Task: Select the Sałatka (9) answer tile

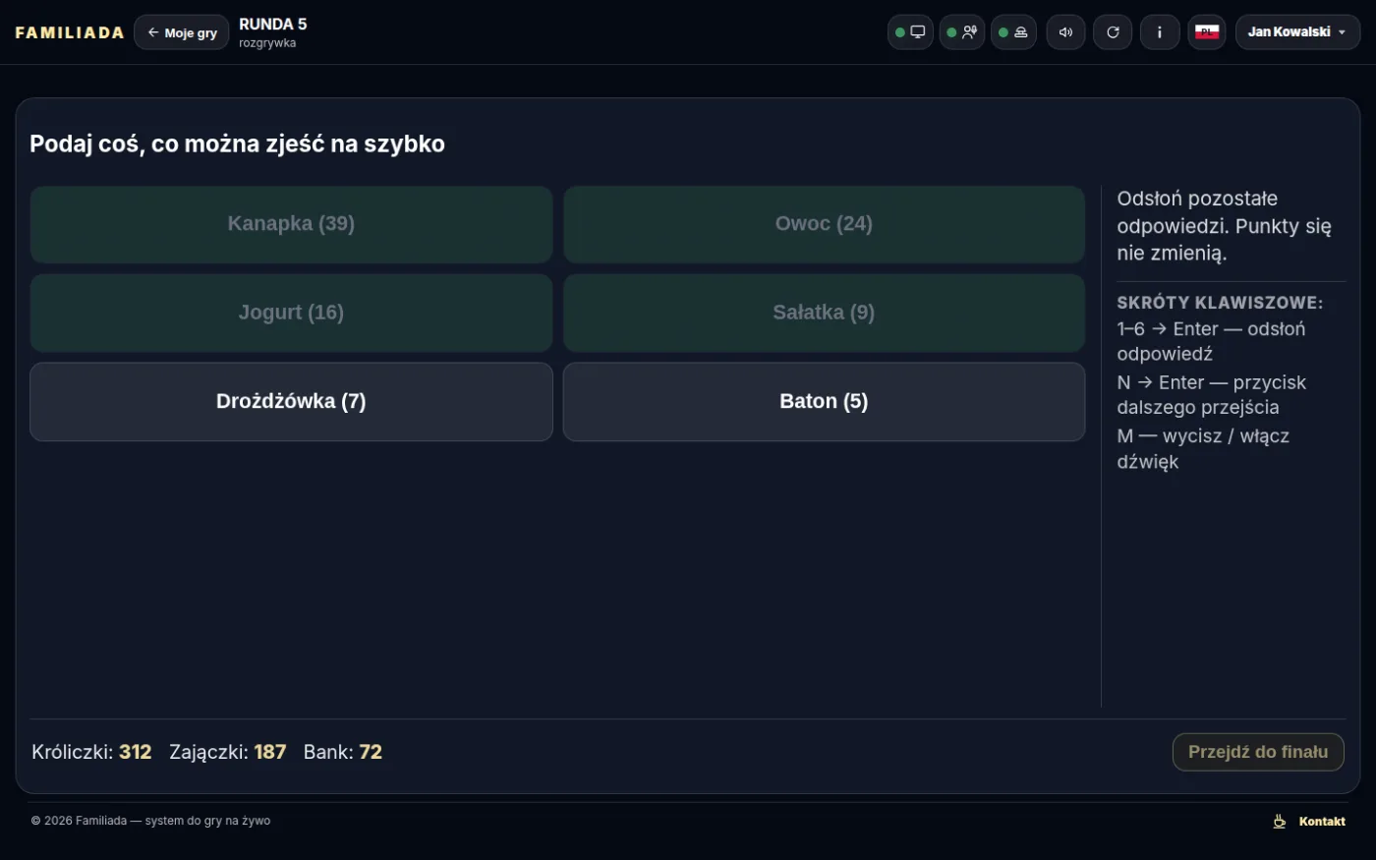Action: [x=824, y=313]
